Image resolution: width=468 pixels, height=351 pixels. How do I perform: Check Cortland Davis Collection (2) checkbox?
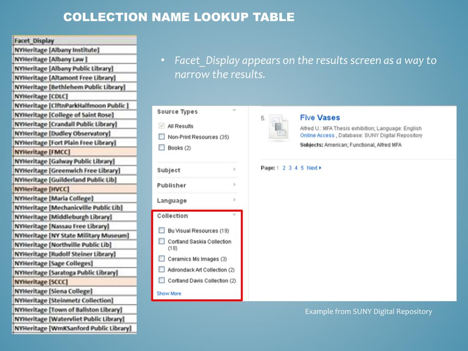pyautogui.click(x=161, y=280)
